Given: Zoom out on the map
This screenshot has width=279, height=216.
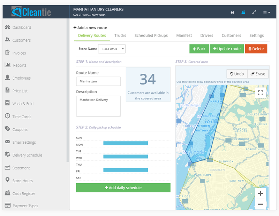Looking at the screenshot, I should tap(260, 205).
